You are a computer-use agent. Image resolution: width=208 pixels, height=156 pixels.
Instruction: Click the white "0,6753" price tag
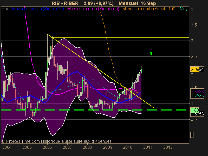tap(197, 114)
